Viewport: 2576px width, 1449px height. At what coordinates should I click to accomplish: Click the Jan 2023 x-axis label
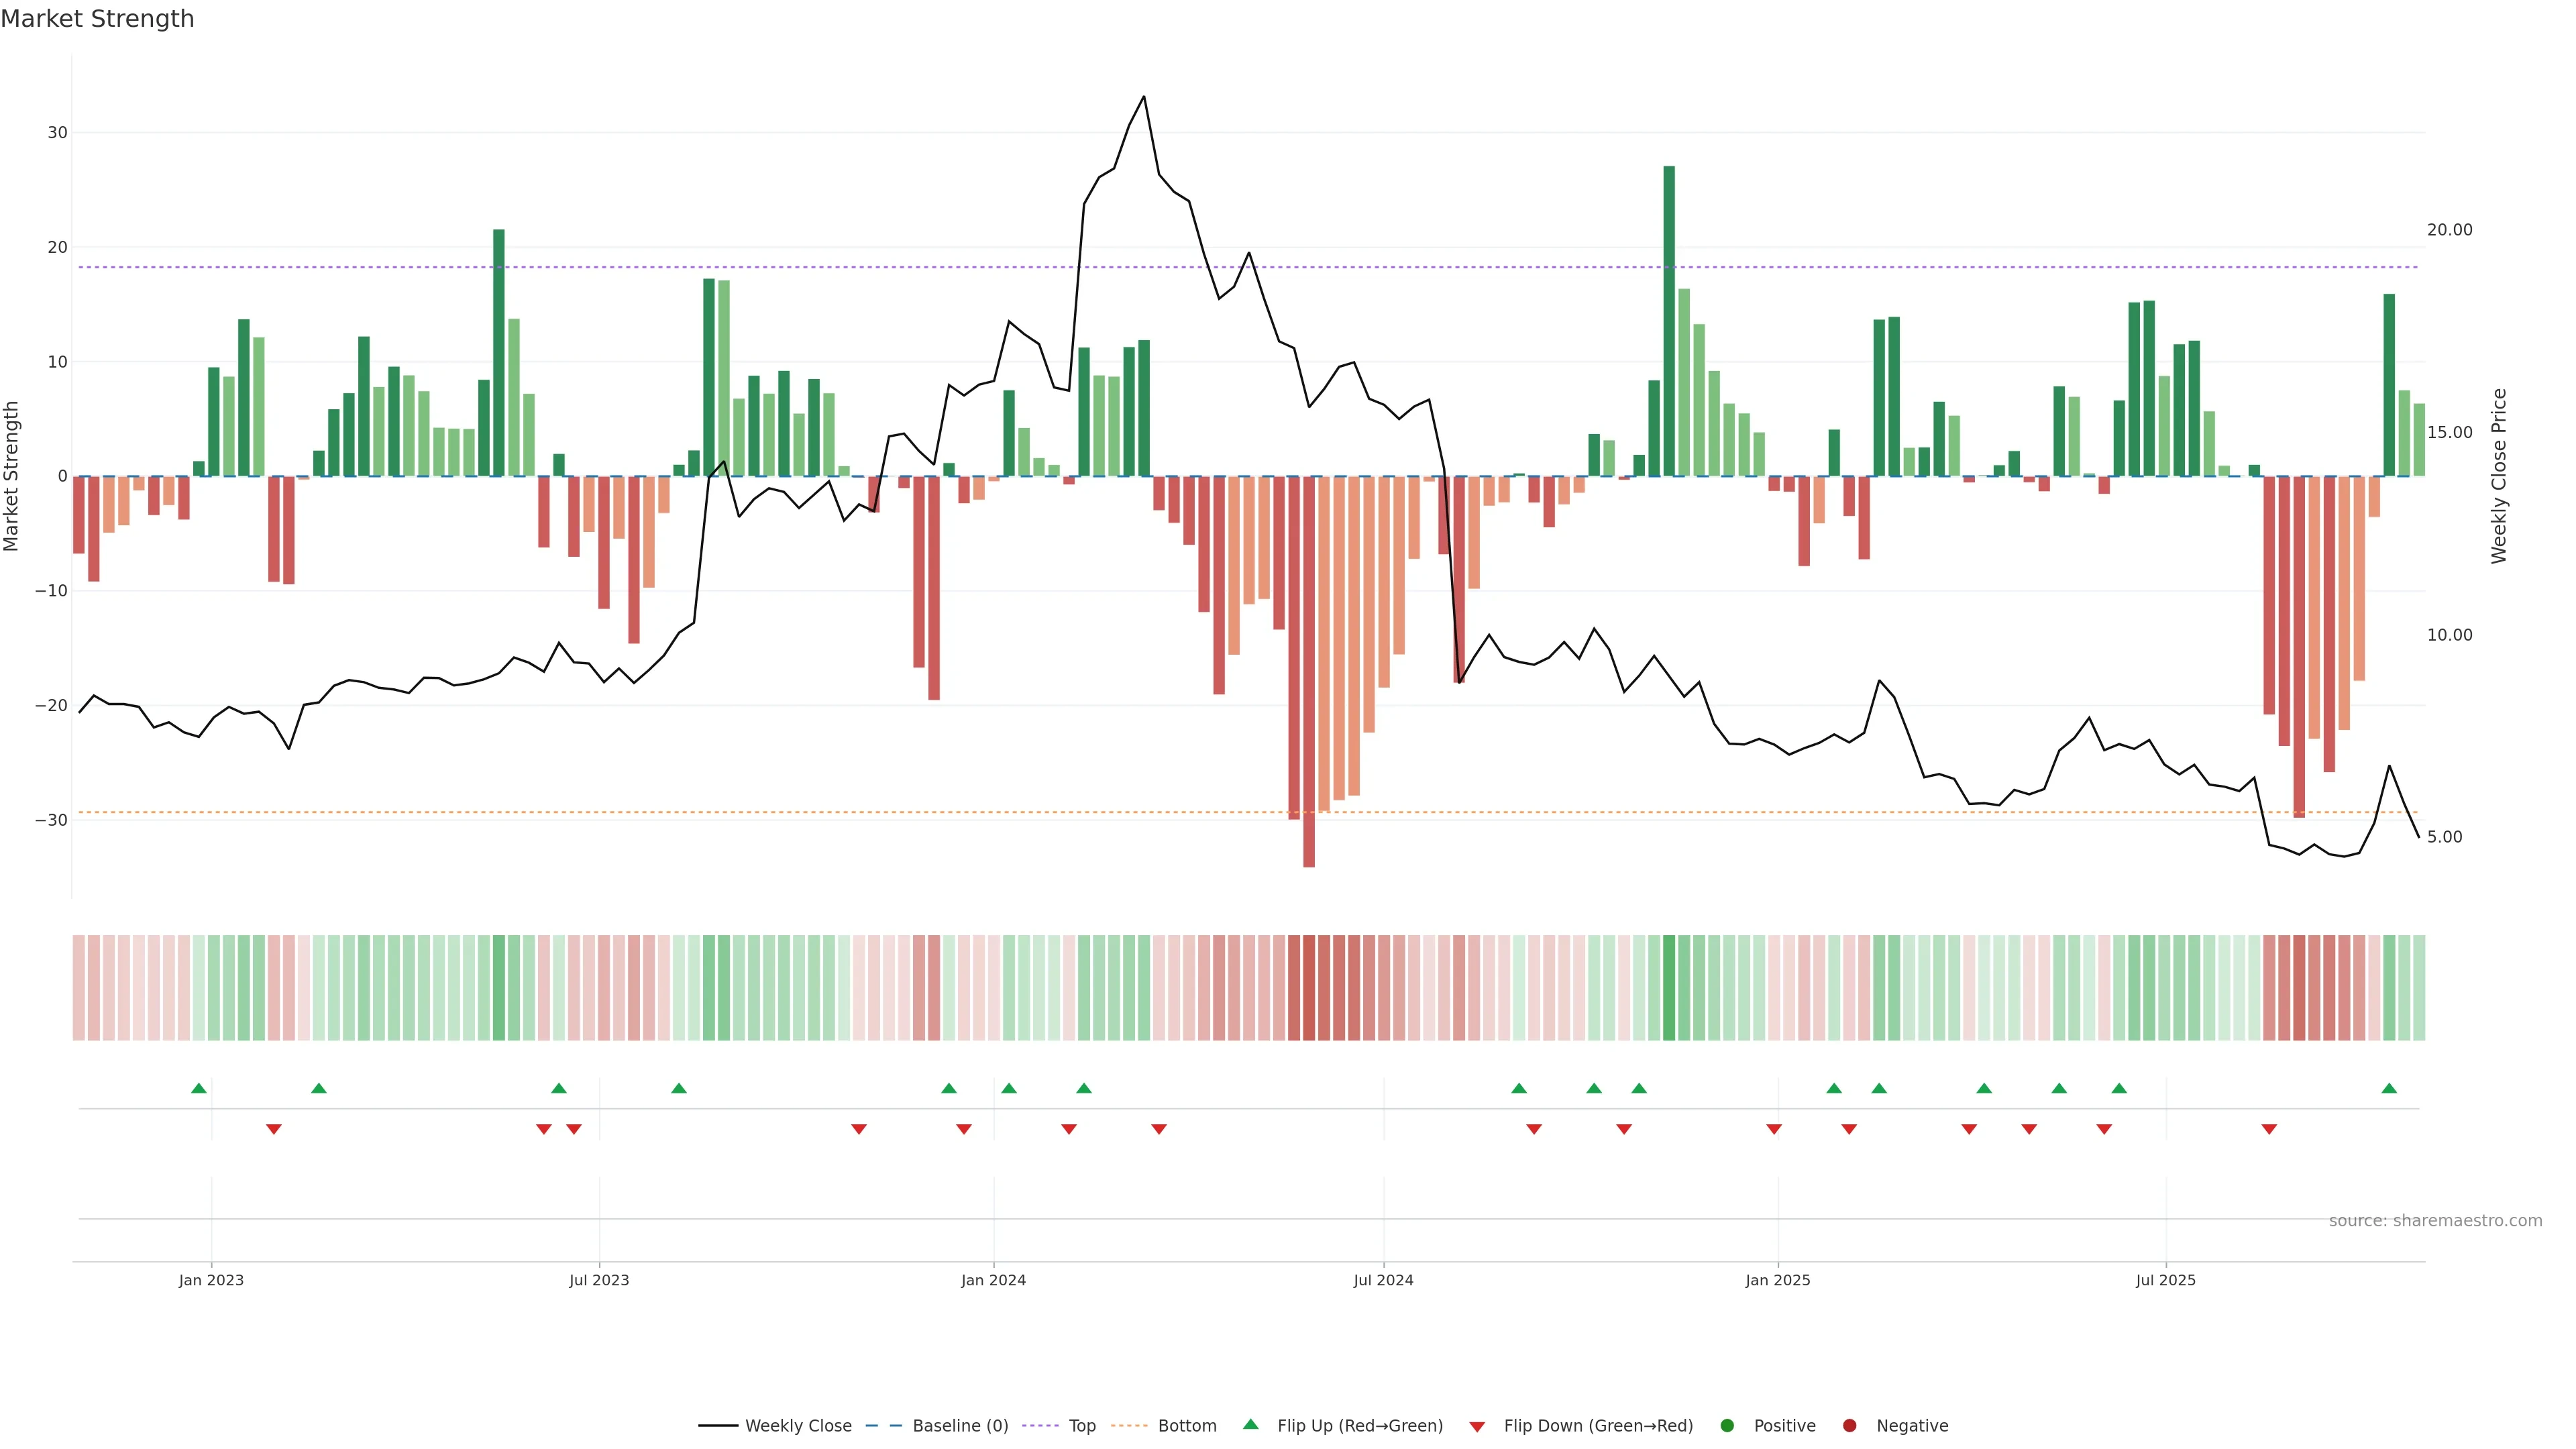[x=211, y=1280]
